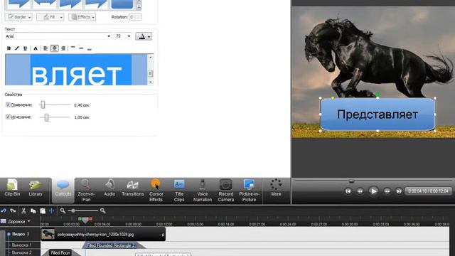Uncheck the Появление fade-in checkbox

pyautogui.click(x=8, y=105)
